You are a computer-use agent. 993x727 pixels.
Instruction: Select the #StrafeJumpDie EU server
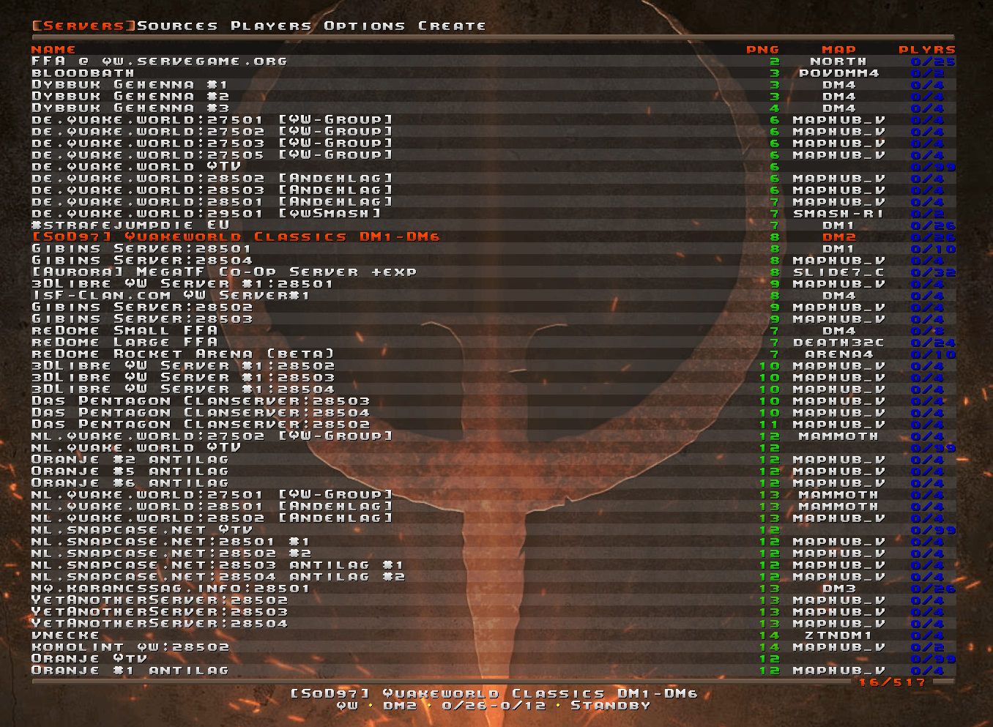point(130,225)
